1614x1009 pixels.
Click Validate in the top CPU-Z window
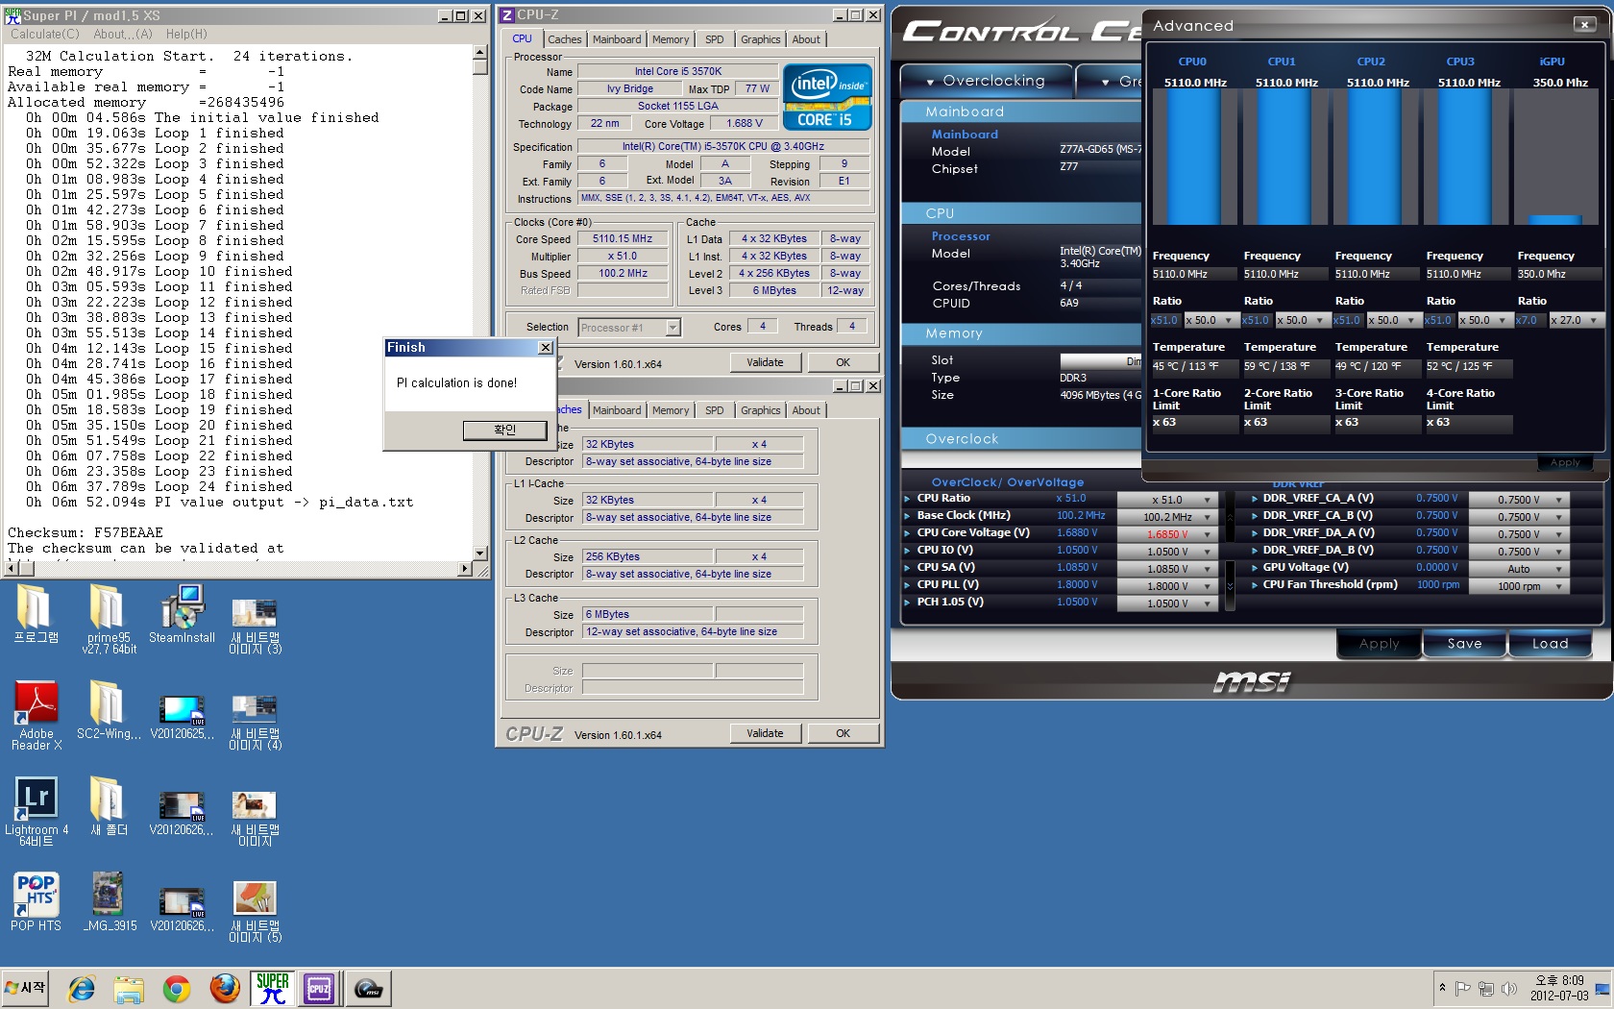point(765,362)
